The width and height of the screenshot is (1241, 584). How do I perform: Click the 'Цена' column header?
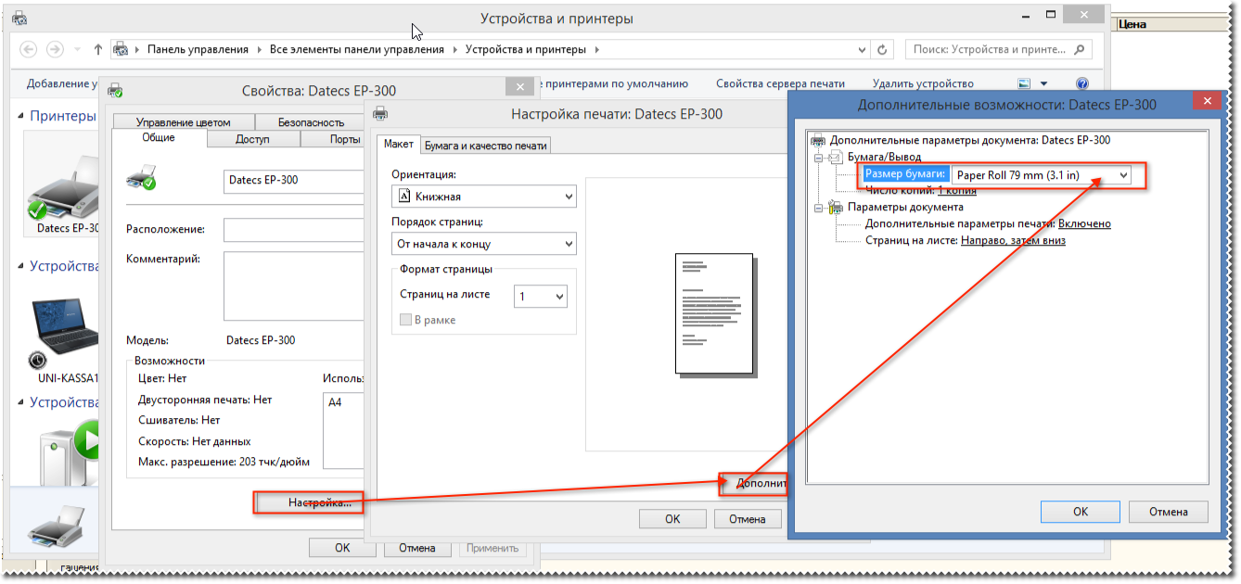click(1133, 25)
